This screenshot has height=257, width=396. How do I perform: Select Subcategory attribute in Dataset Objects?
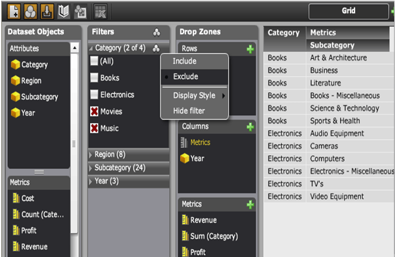tap(35, 97)
